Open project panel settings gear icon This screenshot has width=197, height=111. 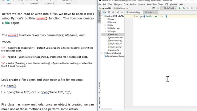pos(118,12)
